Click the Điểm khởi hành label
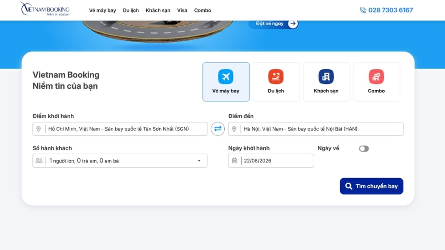The width and height of the screenshot is (445, 250). (53, 116)
